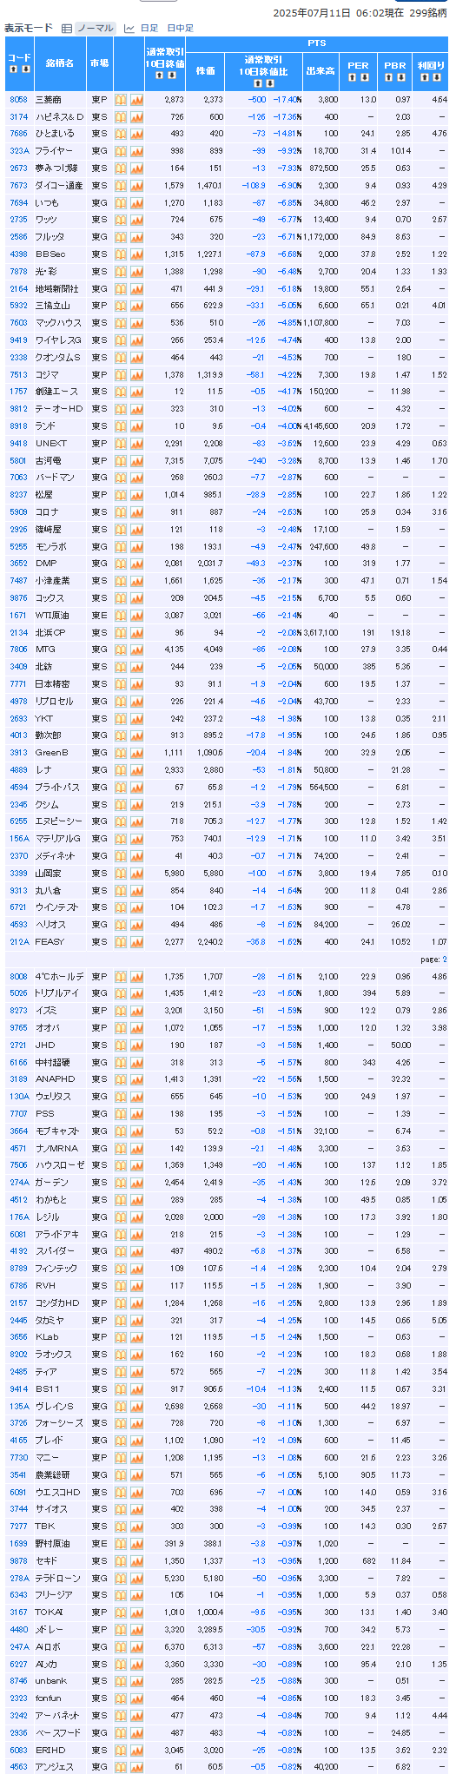456x1774 pixels.
Task: Open the book icon for 1671 WTI原油
Action: 121,616
